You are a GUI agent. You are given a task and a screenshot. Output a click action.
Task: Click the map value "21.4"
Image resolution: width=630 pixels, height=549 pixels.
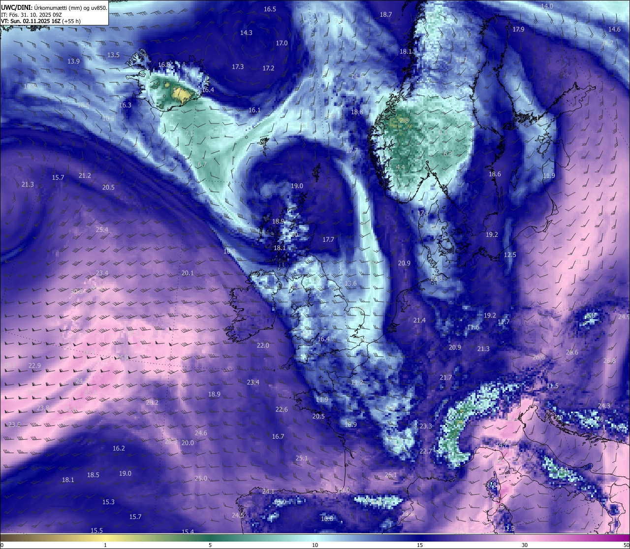(419, 321)
